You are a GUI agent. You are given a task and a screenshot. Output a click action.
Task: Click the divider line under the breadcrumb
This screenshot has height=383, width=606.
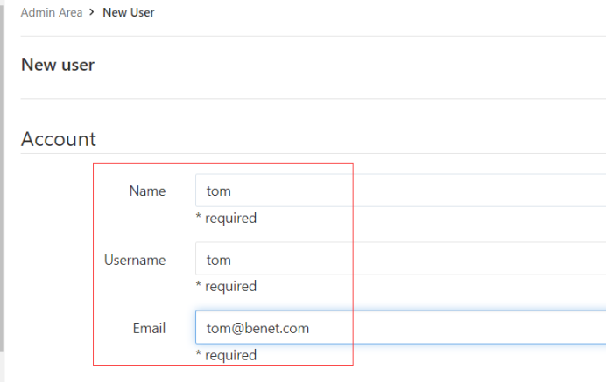307,36
